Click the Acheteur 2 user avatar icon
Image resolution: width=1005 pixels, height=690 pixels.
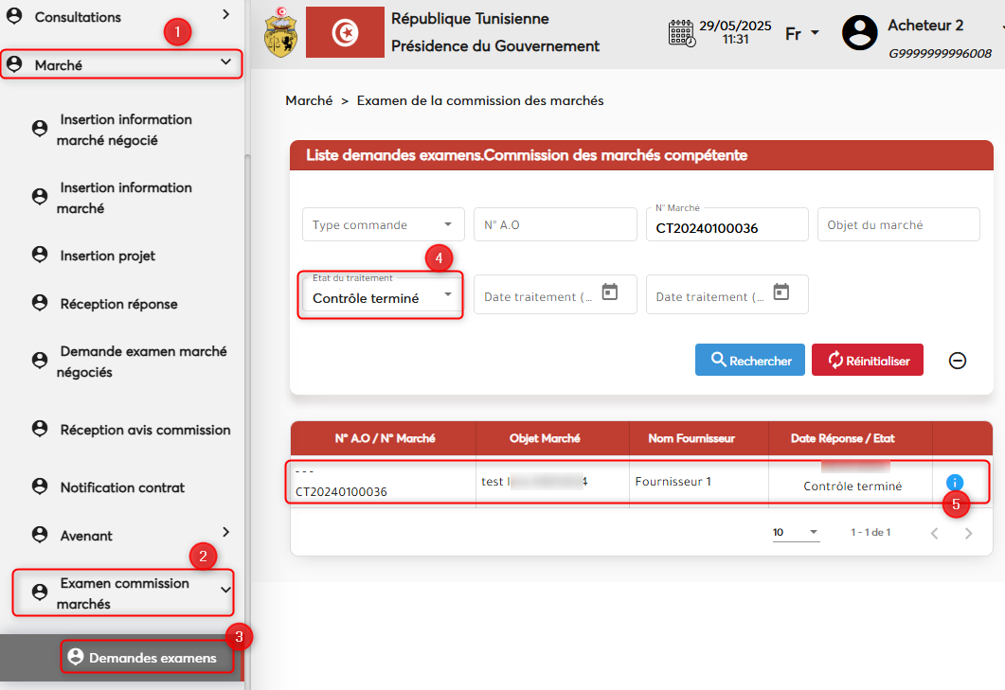859,33
